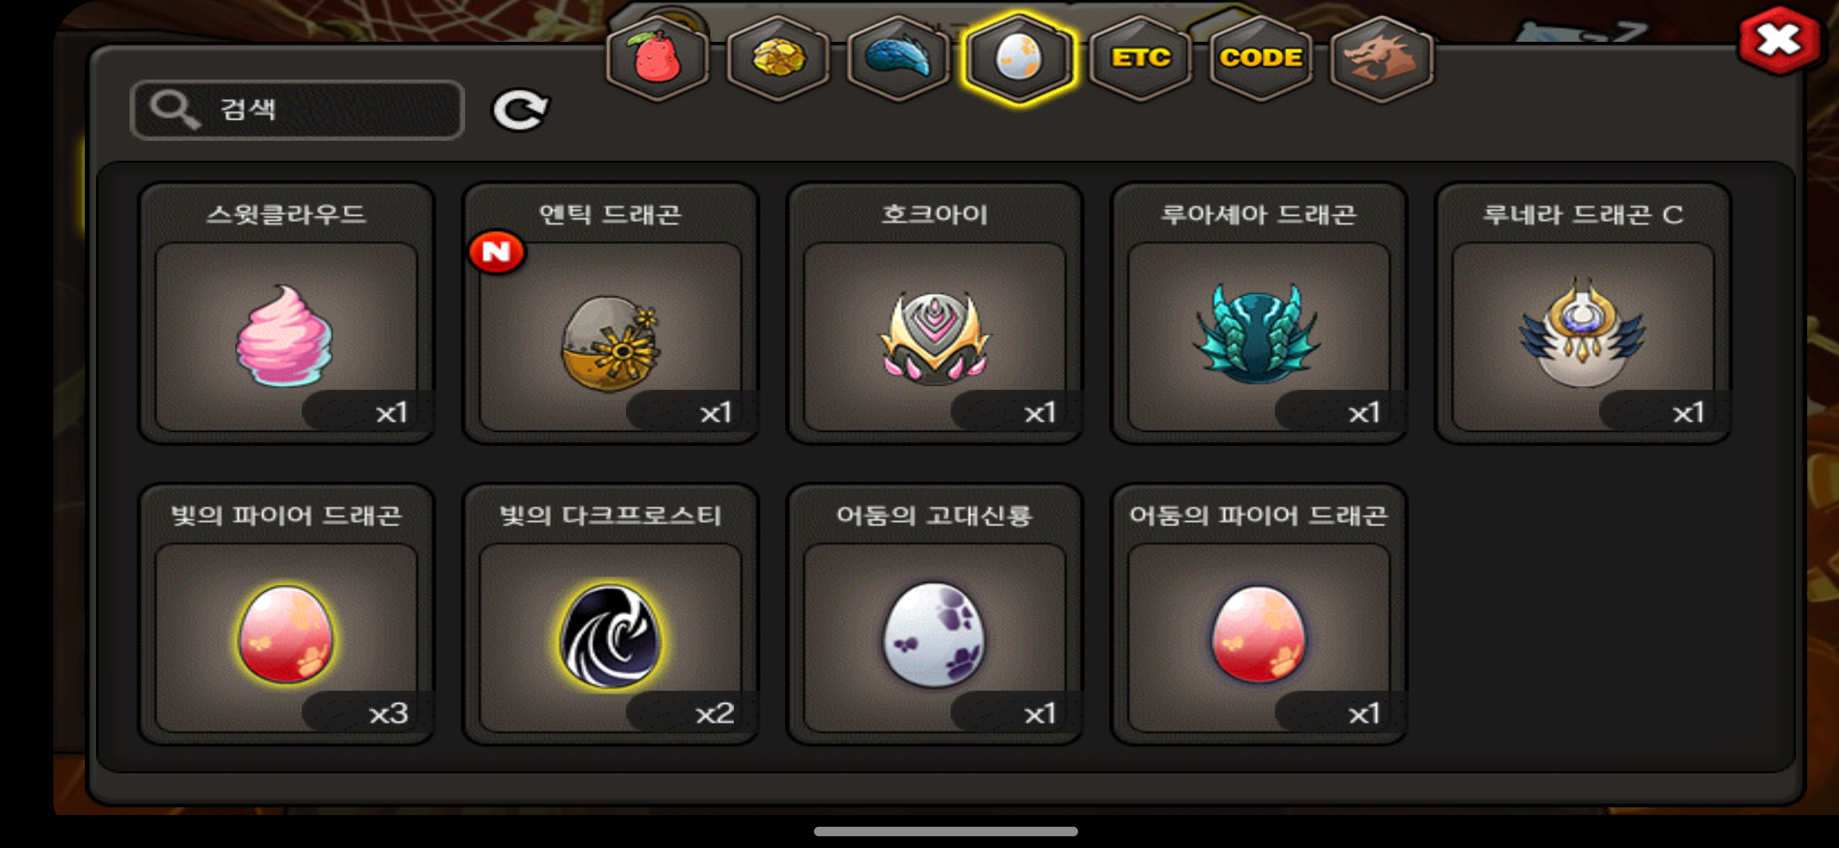
Task: Click the magnifying glass search icon
Action: click(x=172, y=109)
